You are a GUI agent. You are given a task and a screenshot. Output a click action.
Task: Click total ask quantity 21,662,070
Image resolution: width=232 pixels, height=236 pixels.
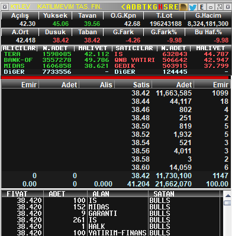coord(173,184)
